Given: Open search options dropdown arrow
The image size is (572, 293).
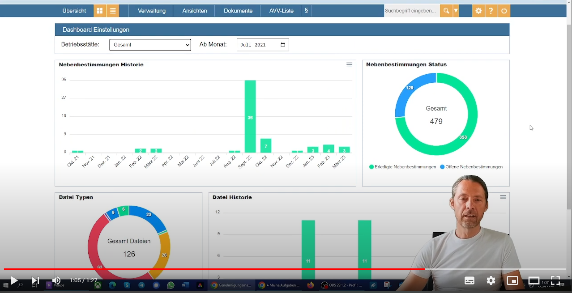Looking at the screenshot, I should (456, 11).
